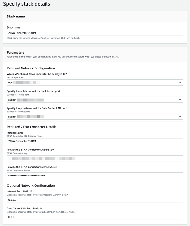Click the Stack name text field

click(95, 33)
